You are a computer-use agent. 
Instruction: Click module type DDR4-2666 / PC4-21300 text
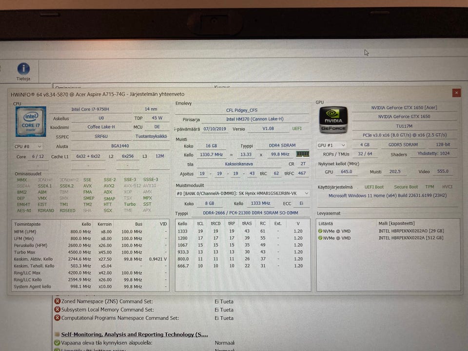coord(251,213)
